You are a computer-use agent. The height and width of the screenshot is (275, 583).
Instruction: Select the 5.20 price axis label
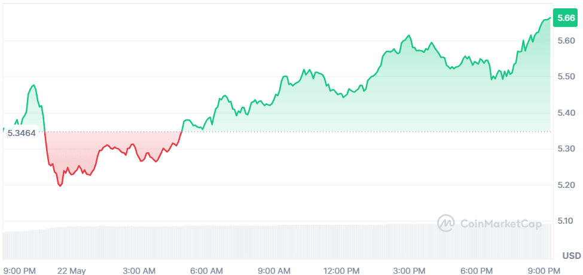click(x=566, y=185)
